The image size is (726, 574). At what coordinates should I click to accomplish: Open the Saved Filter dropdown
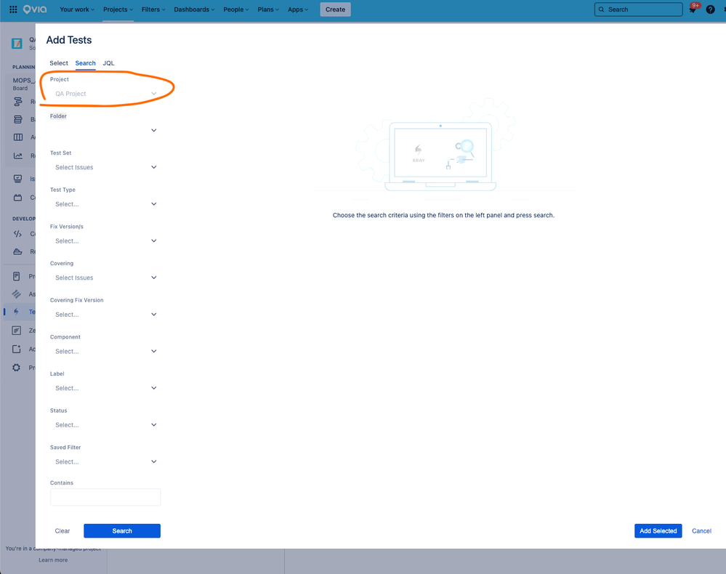click(105, 461)
